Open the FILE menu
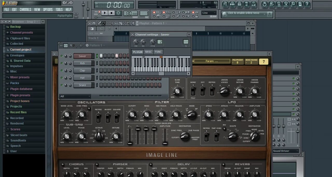 pyautogui.click(x=7, y=10)
